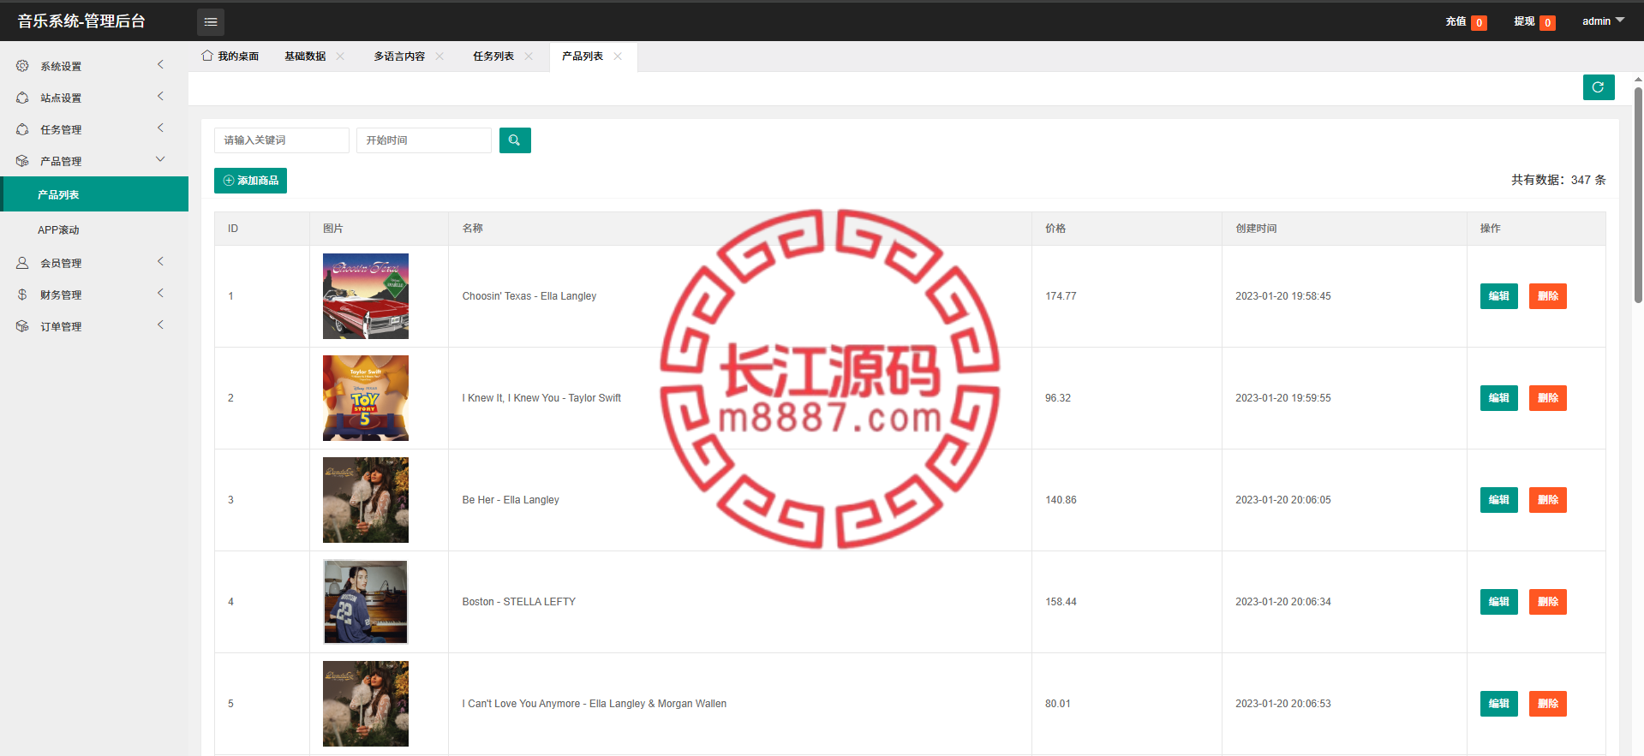1644x756 pixels.
Task: Click the search magnifier icon button
Action: point(515,140)
